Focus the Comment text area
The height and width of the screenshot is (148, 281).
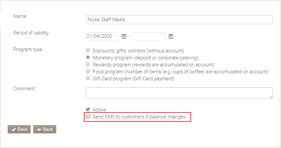click(x=179, y=93)
